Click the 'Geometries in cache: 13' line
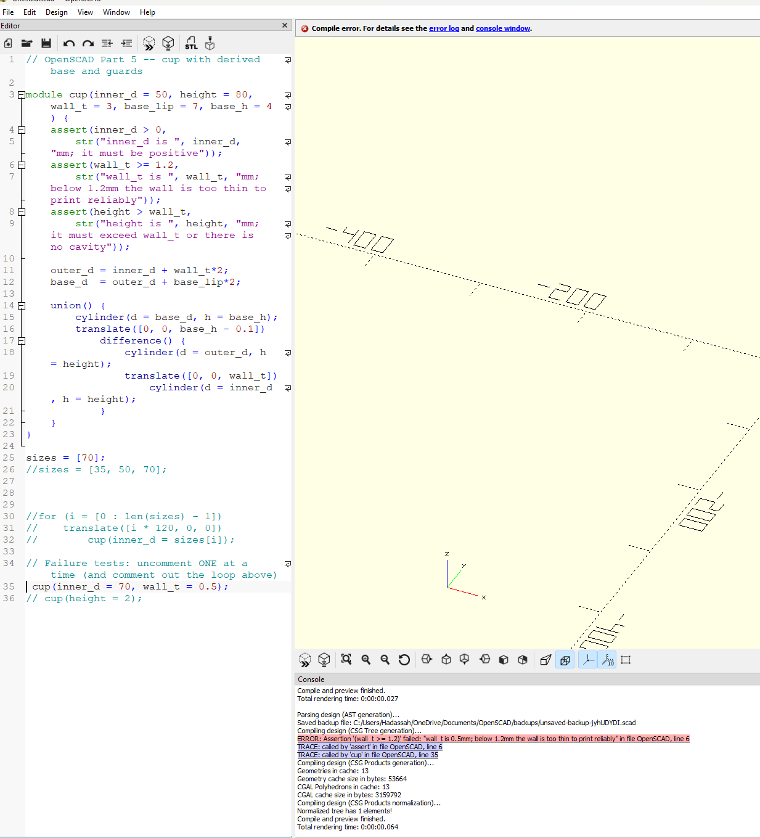The height and width of the screenshot is (838, 760). click(x=333, y=771)
